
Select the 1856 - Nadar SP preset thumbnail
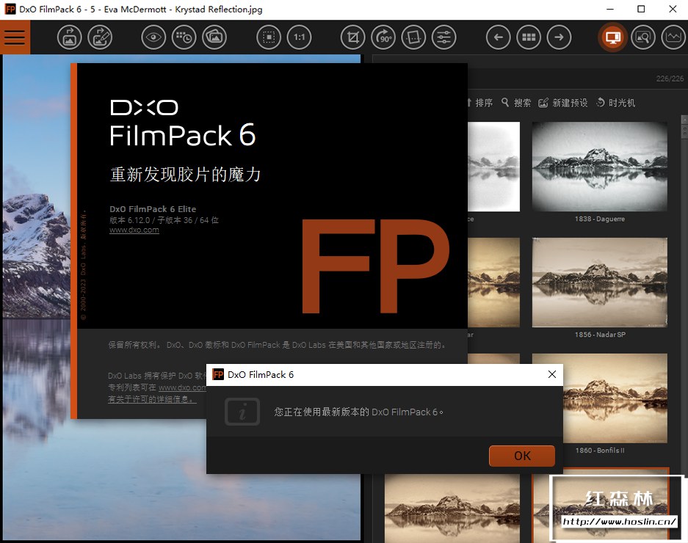click(600, 283)
